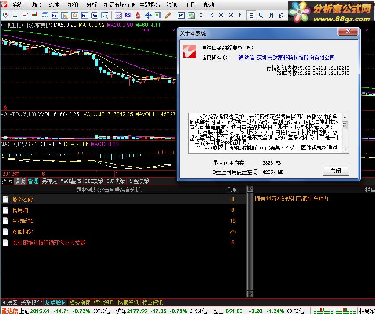Switch to candlestick K-line chart icon
The height and width of the screenshot is (314, 375).
pyautogui.click(x=35, y=15)
